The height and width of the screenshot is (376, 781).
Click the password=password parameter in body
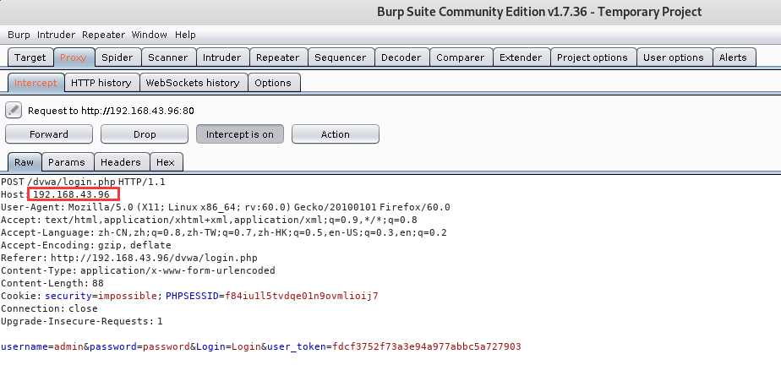[140, 346]
